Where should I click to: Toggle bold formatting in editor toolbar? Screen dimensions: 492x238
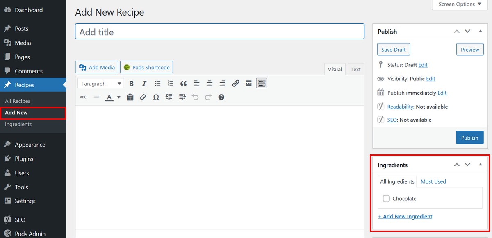[131, 84]
